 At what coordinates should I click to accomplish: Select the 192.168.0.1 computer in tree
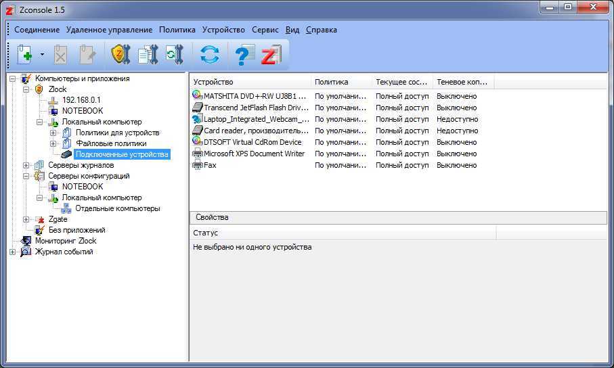click(81, 100)
